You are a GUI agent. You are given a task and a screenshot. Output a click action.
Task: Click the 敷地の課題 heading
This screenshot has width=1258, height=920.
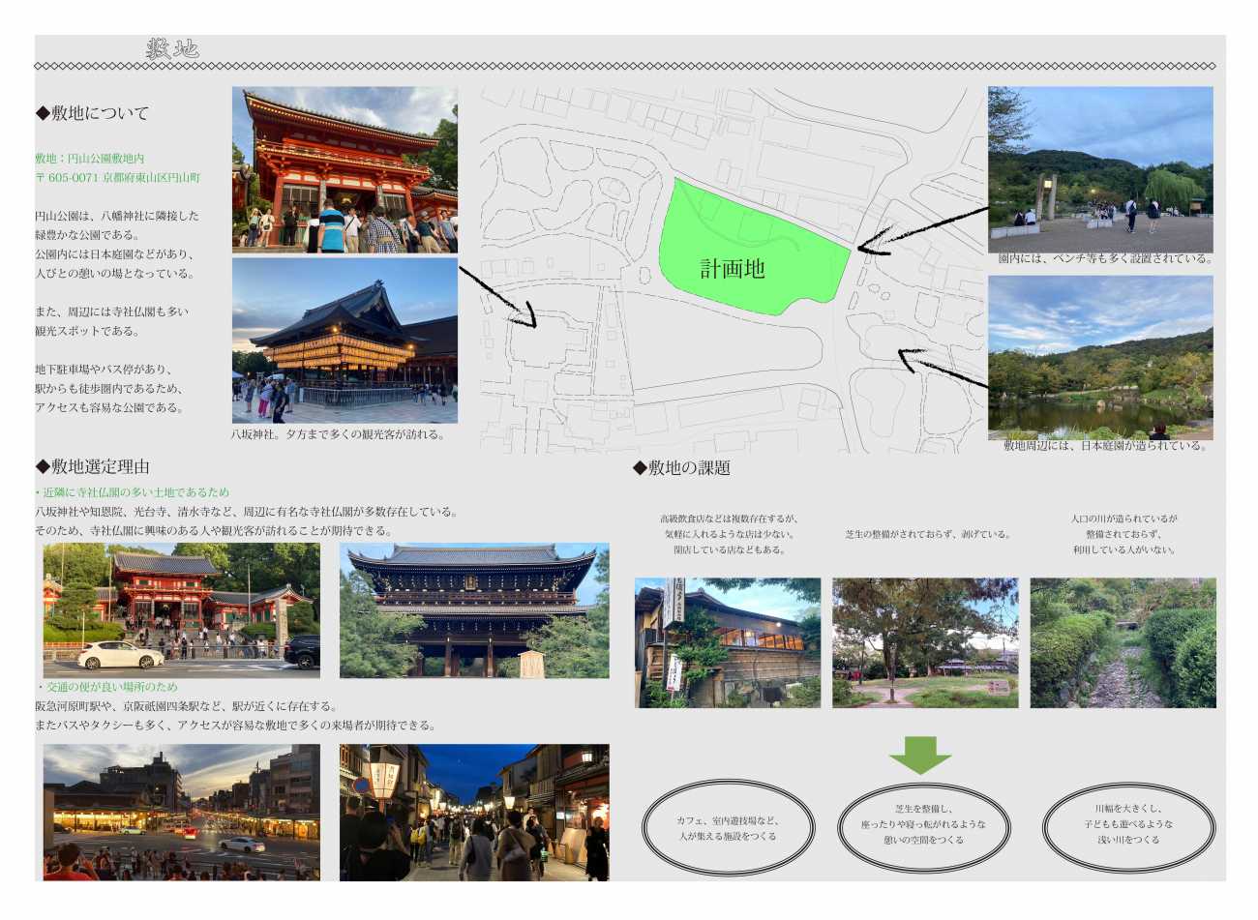pyautogui.click(x=681, y=468)
